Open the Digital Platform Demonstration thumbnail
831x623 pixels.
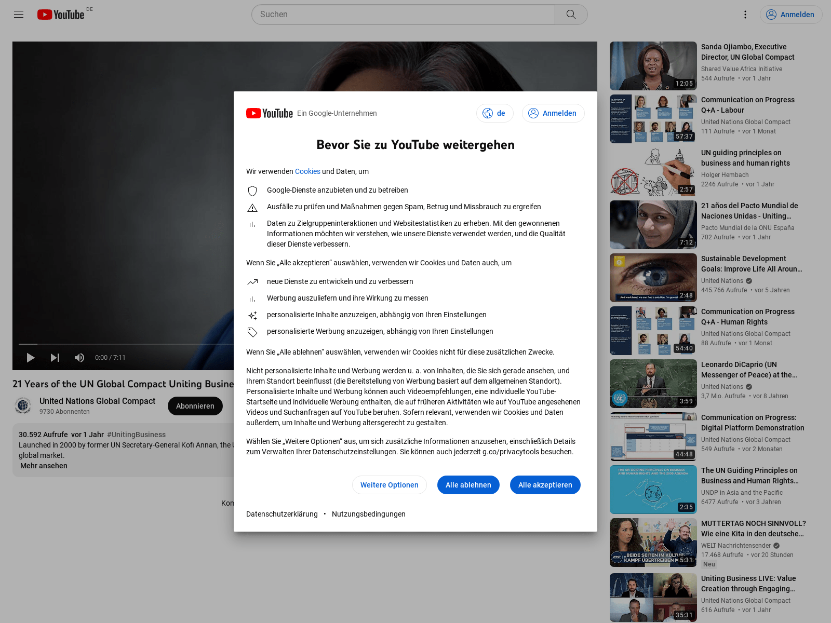653,437
